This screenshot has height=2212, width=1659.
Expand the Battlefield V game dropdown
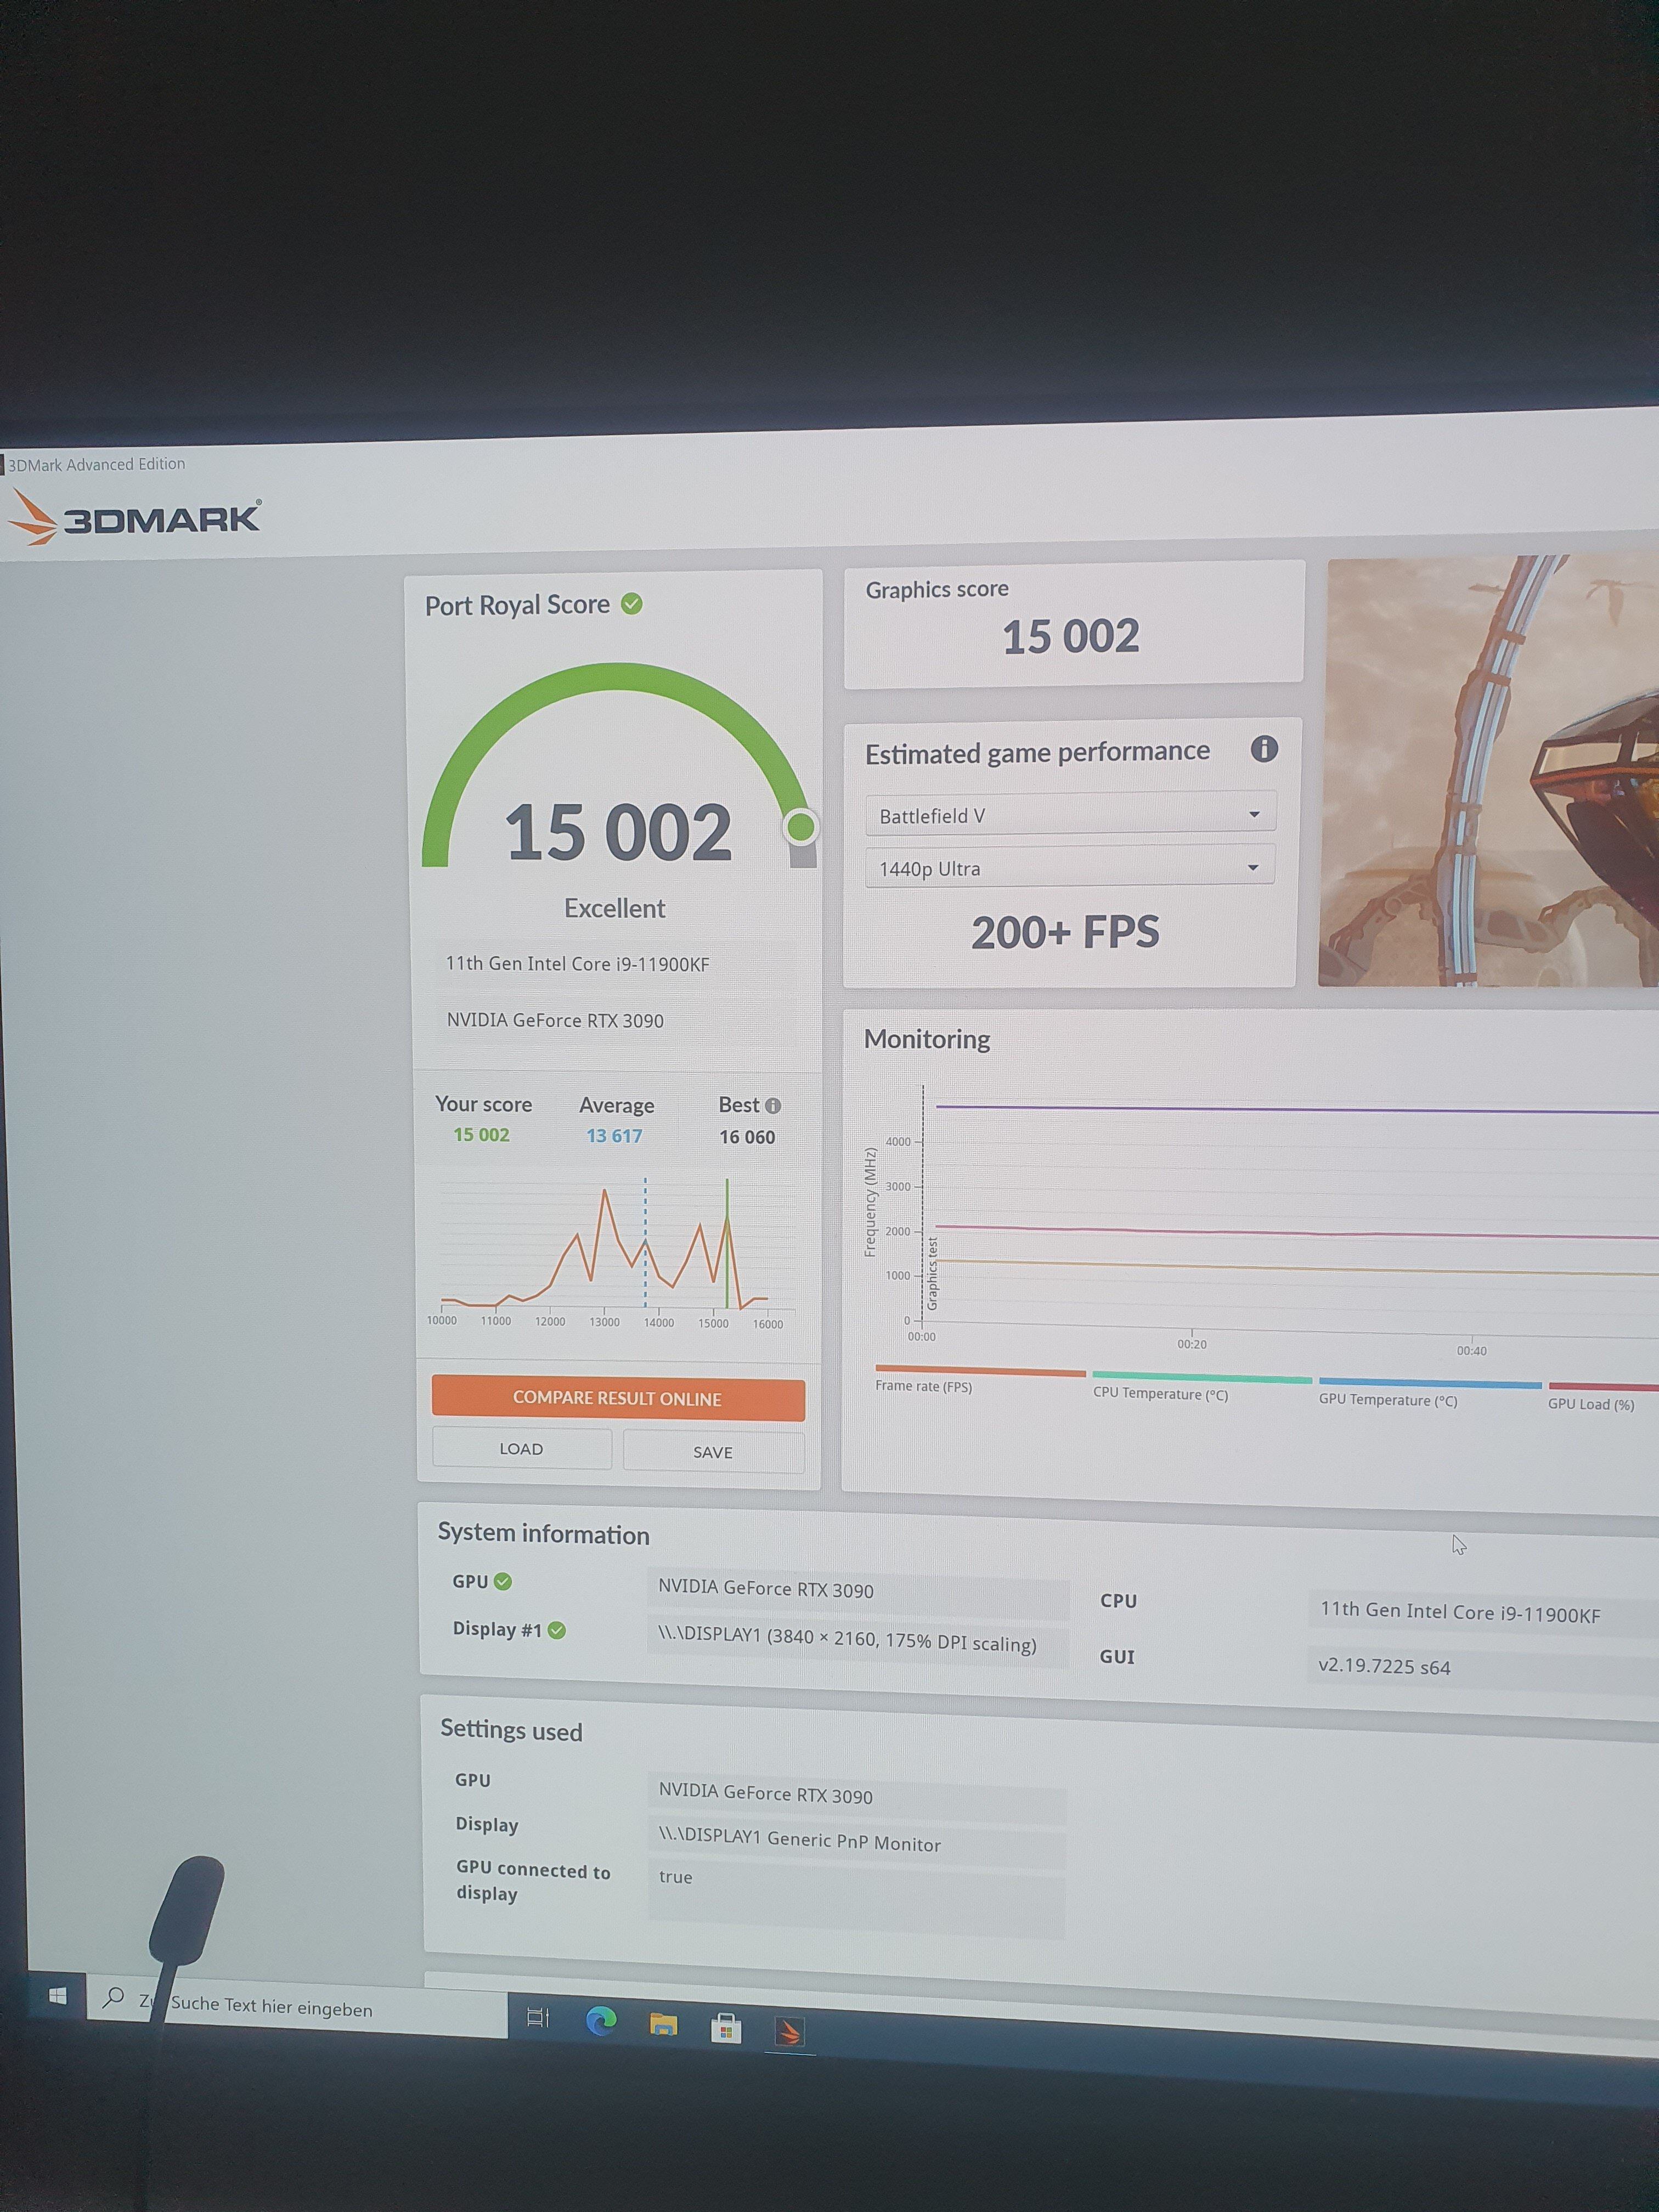point(1070,814)
